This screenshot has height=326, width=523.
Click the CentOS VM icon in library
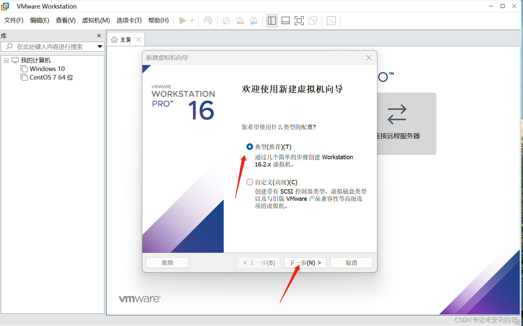click(24, 77)
